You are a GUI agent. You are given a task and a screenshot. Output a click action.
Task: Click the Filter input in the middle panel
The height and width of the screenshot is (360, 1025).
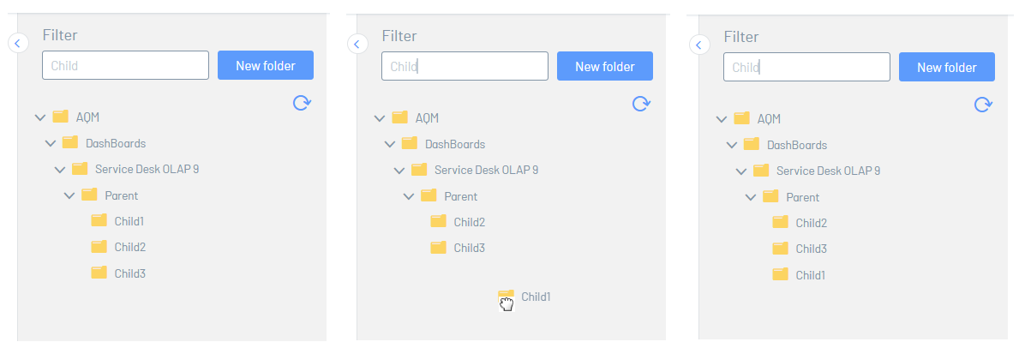point(465,66)
